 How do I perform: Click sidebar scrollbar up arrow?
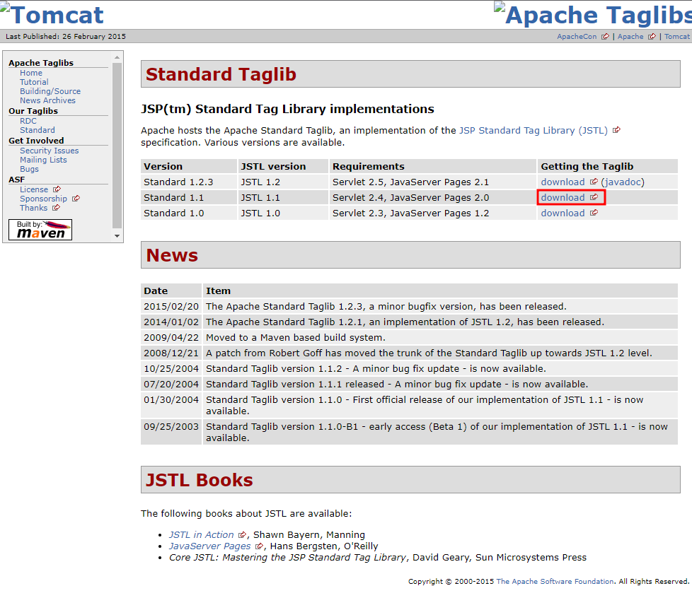click(117, 57)
